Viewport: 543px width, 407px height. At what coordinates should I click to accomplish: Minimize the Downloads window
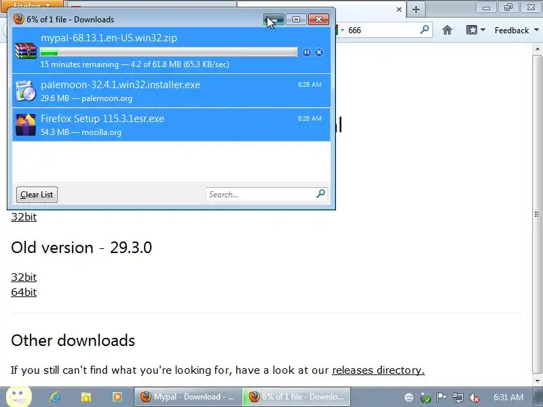coord(274,20)
